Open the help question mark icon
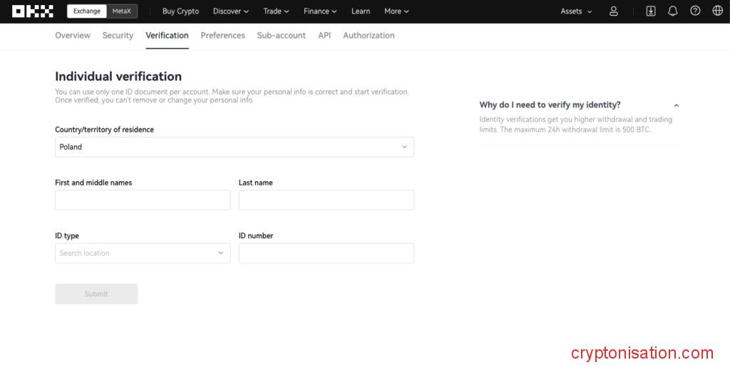 pyautogui.click(x=695, y=11)
